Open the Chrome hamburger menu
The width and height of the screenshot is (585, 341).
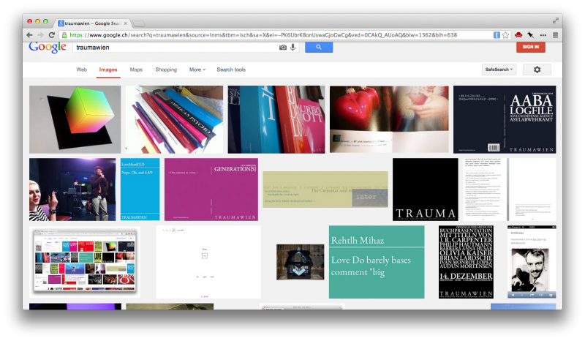pos(555,35)
